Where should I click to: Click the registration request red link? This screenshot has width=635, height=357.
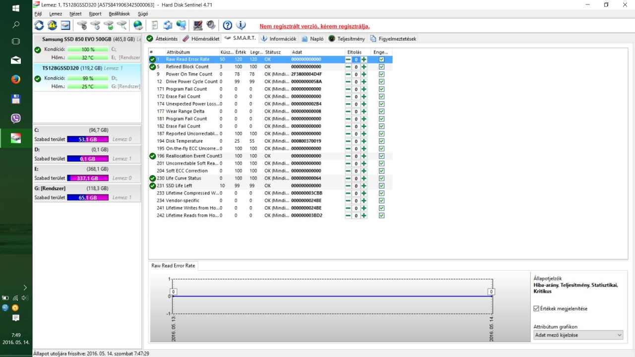click(x=315, y=26)
